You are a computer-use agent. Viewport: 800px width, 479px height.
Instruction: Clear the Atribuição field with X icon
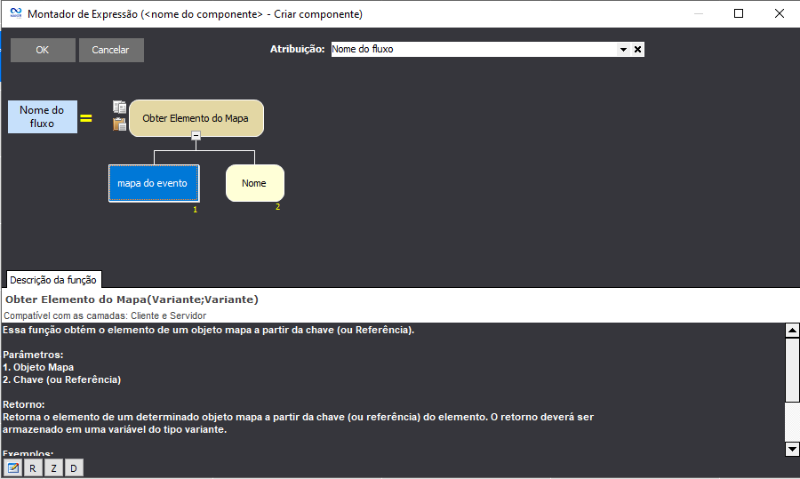637,50
